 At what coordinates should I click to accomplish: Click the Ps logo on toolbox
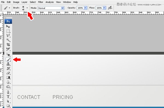click(x=8, y=22)
